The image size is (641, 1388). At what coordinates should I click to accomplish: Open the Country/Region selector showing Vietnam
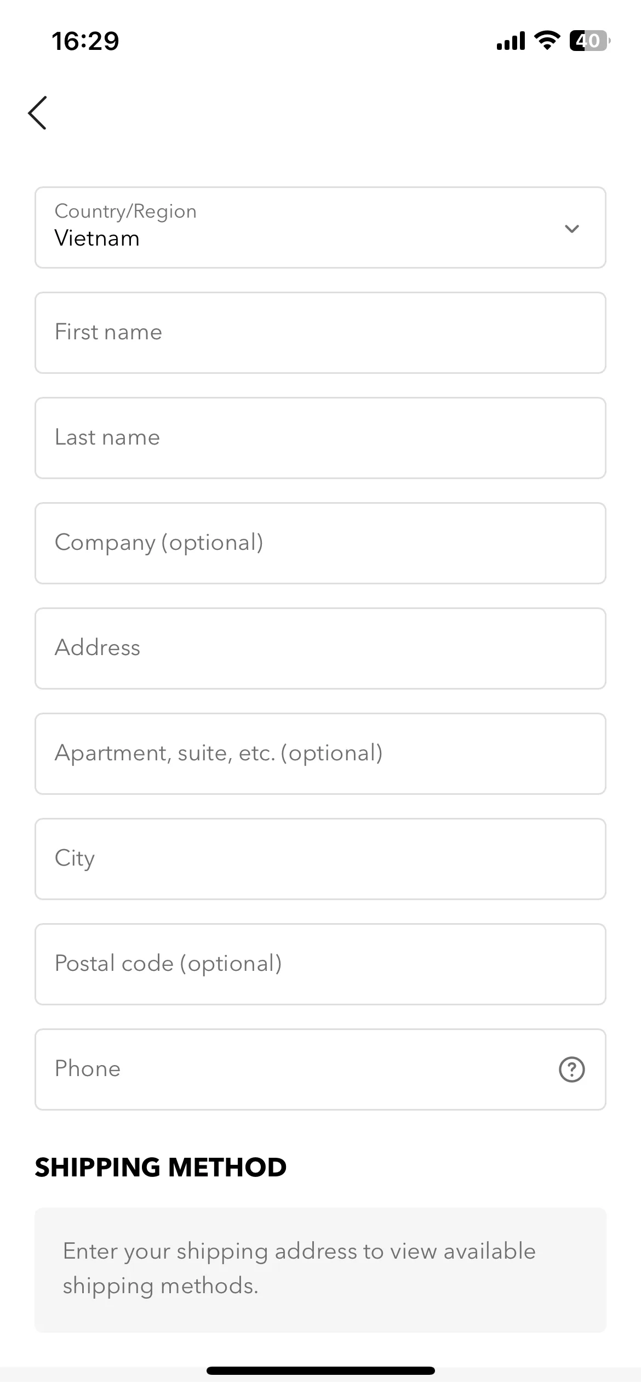point(321,227)
